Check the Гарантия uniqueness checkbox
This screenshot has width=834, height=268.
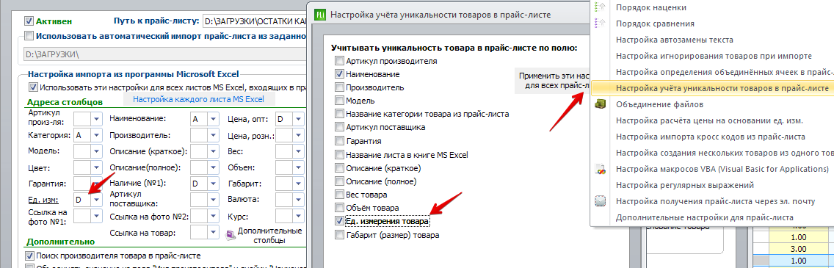pos(339,142)
